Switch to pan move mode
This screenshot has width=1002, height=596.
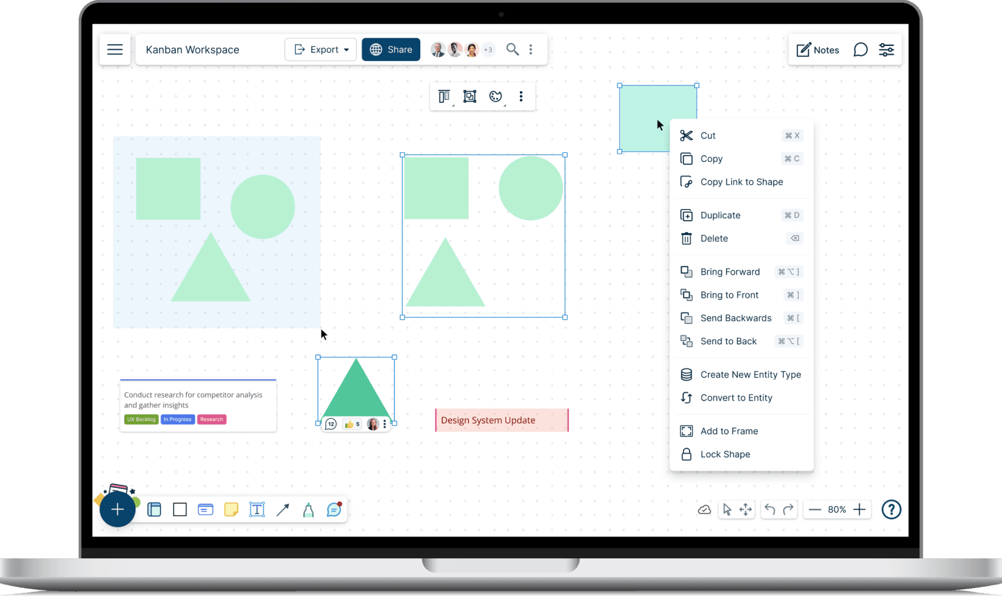745,509
